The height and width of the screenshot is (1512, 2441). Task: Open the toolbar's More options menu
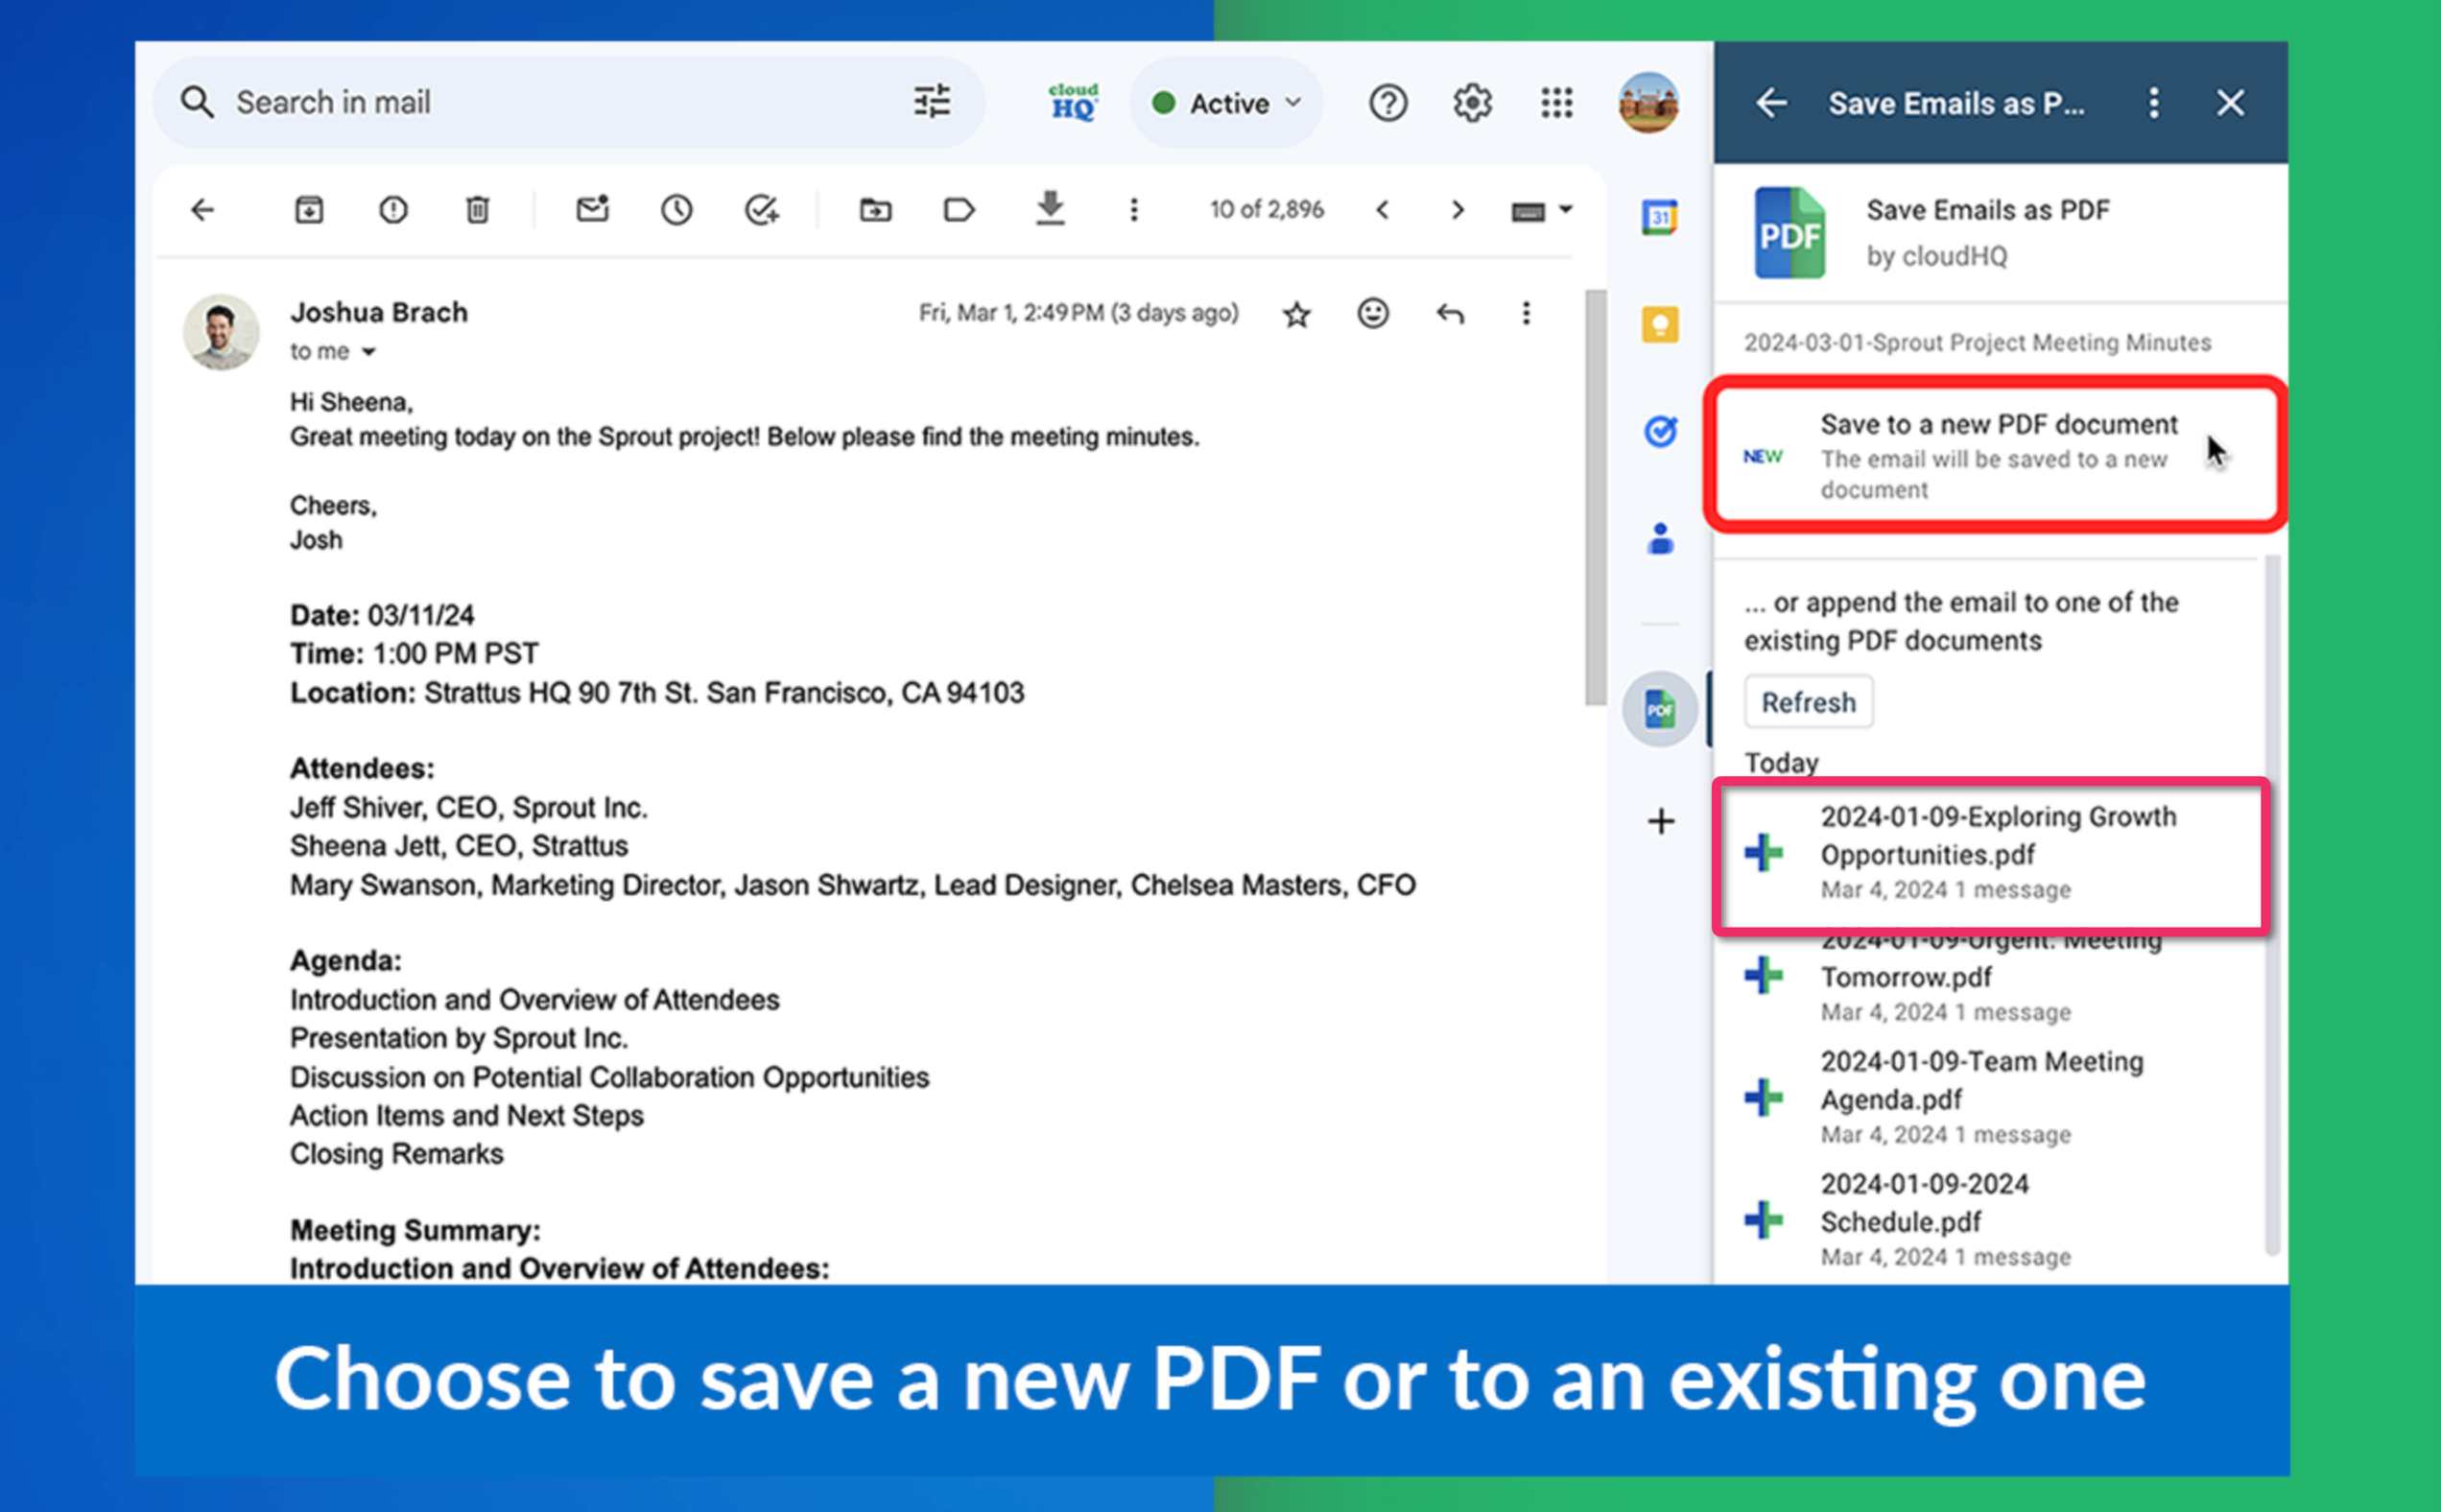pos(1134,210)
